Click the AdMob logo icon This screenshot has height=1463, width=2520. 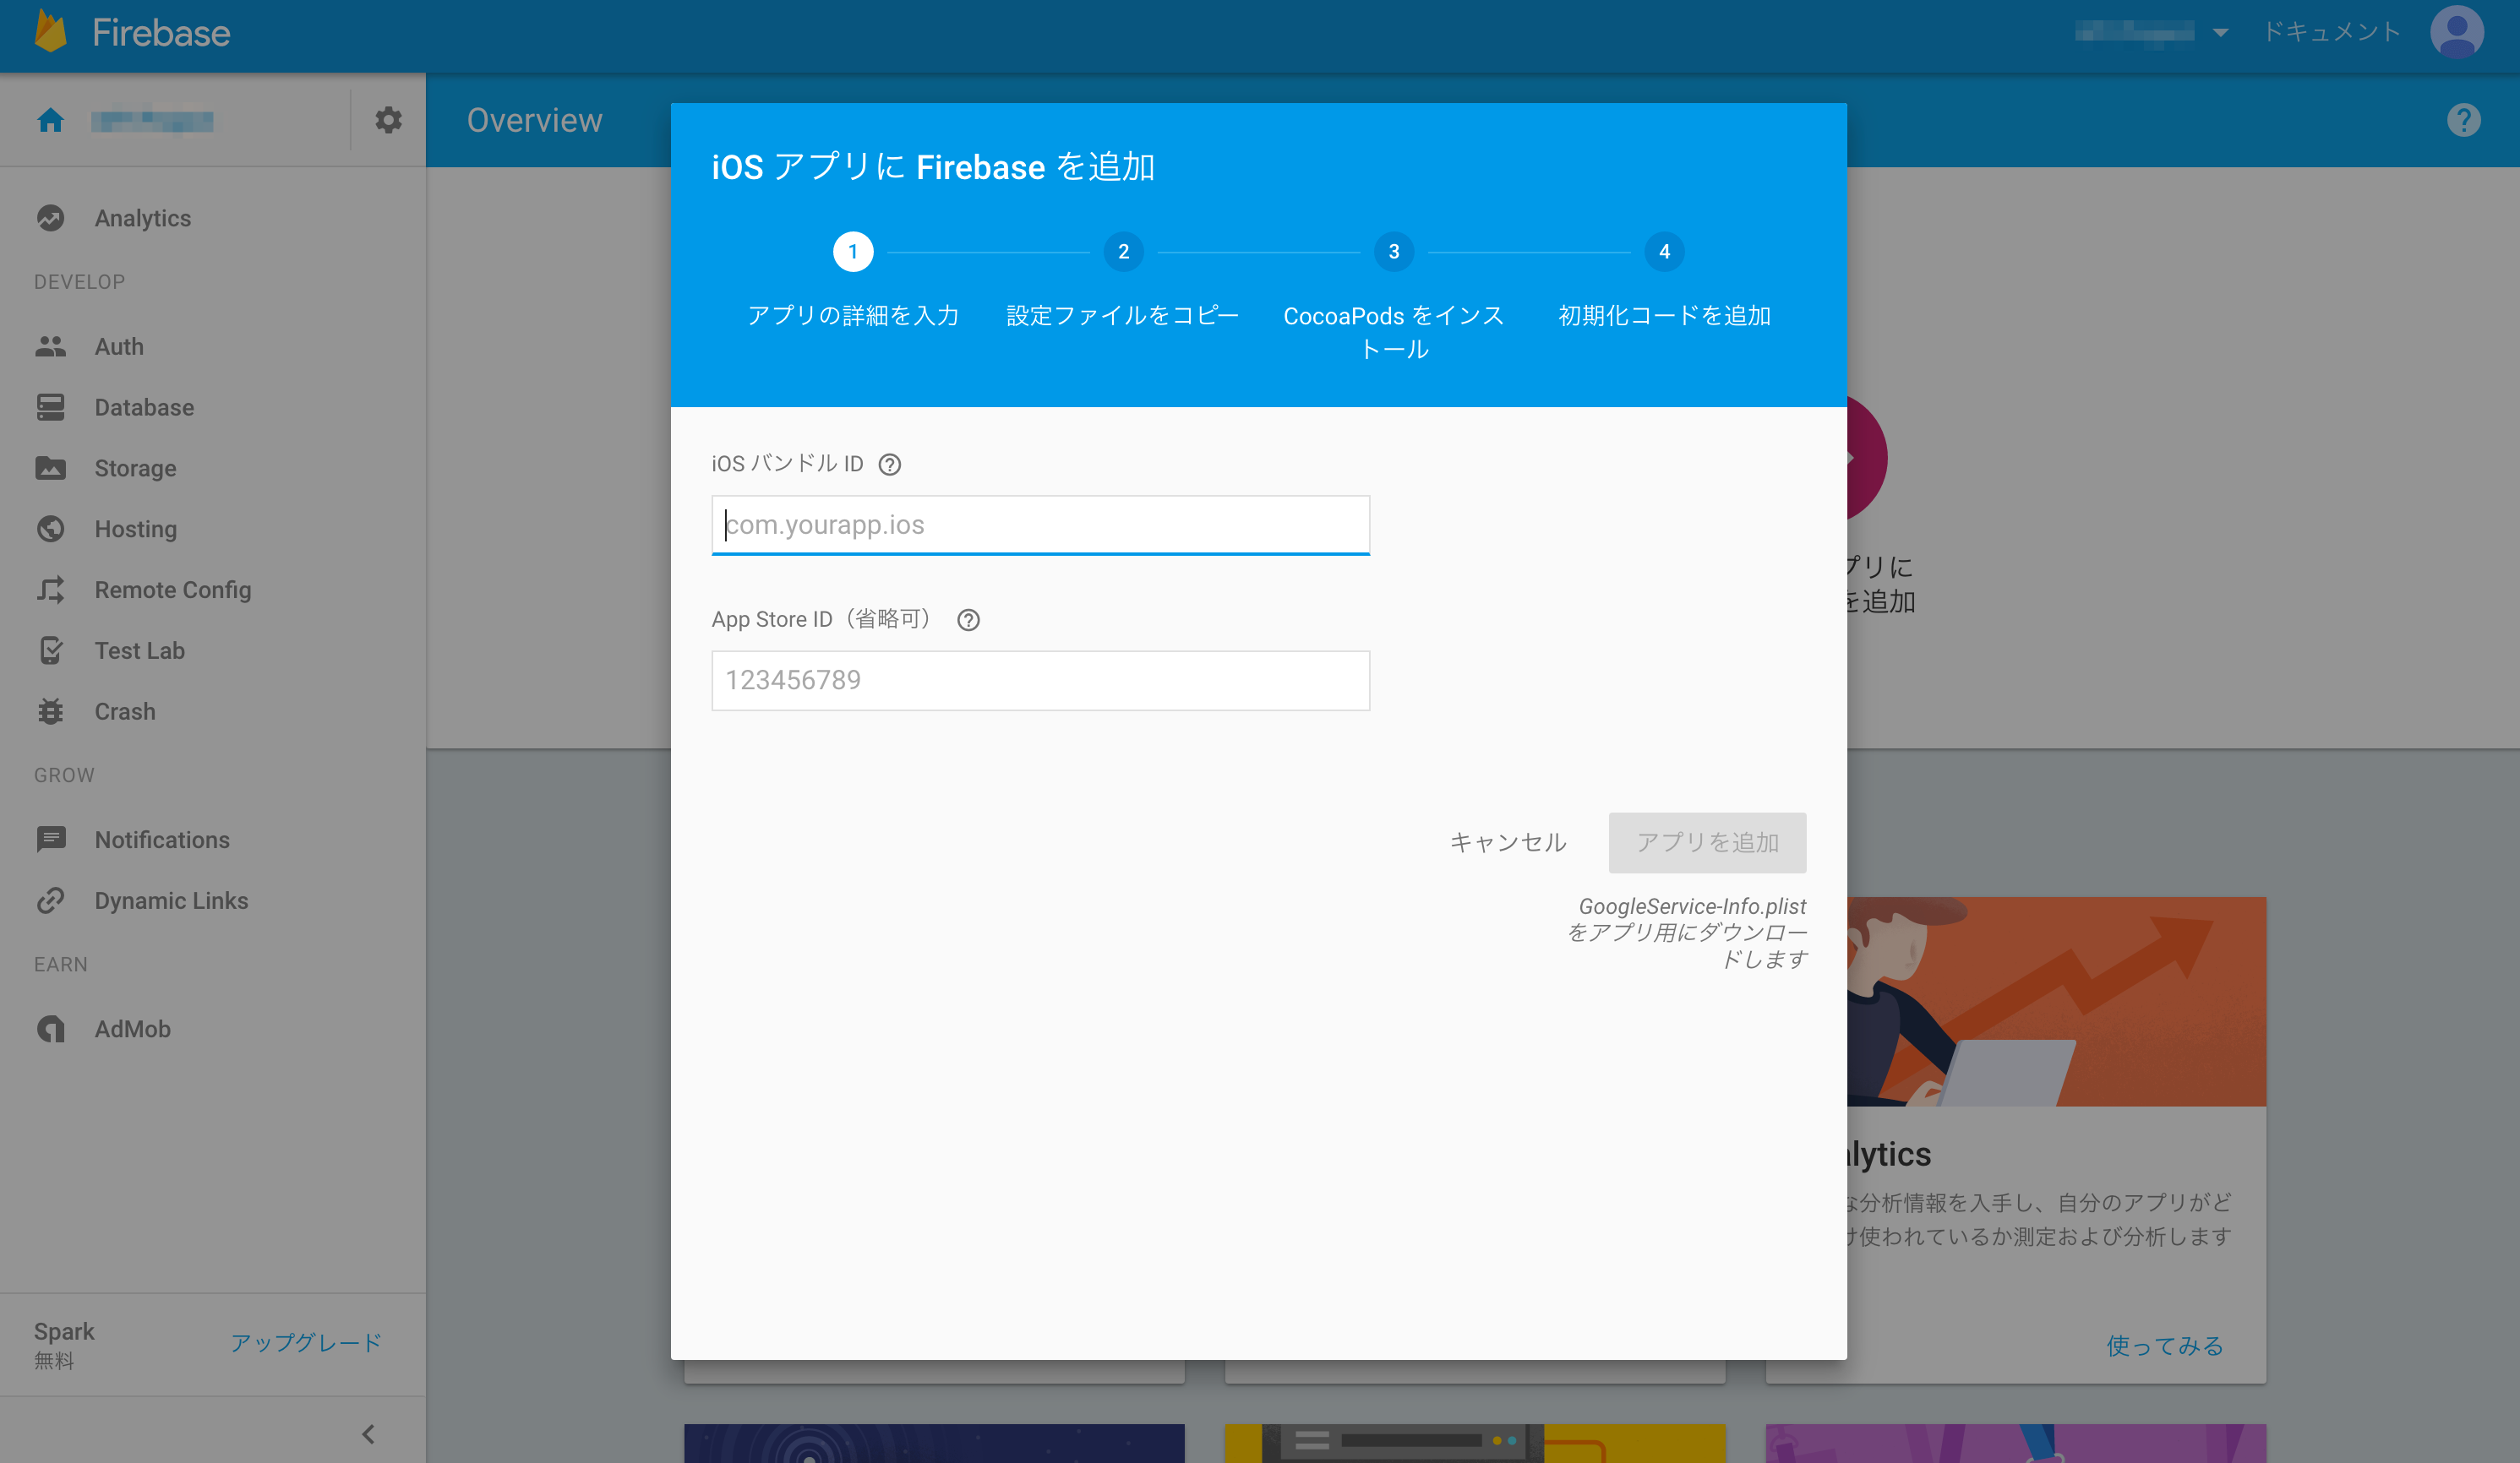click(50, 1028)
